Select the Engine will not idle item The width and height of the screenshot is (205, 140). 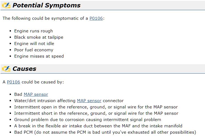click(34, 44)
